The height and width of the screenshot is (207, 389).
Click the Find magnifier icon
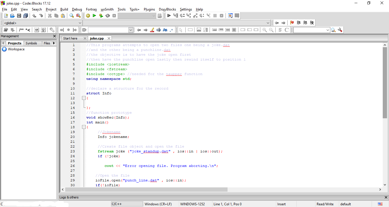[71, 16]
